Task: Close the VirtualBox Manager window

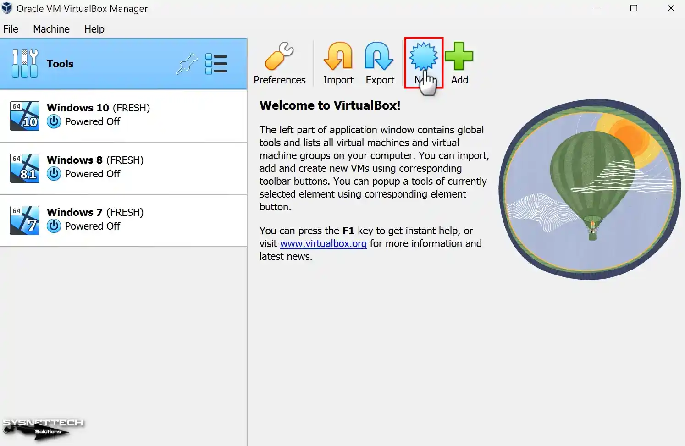Action: [x=671, y=8]
